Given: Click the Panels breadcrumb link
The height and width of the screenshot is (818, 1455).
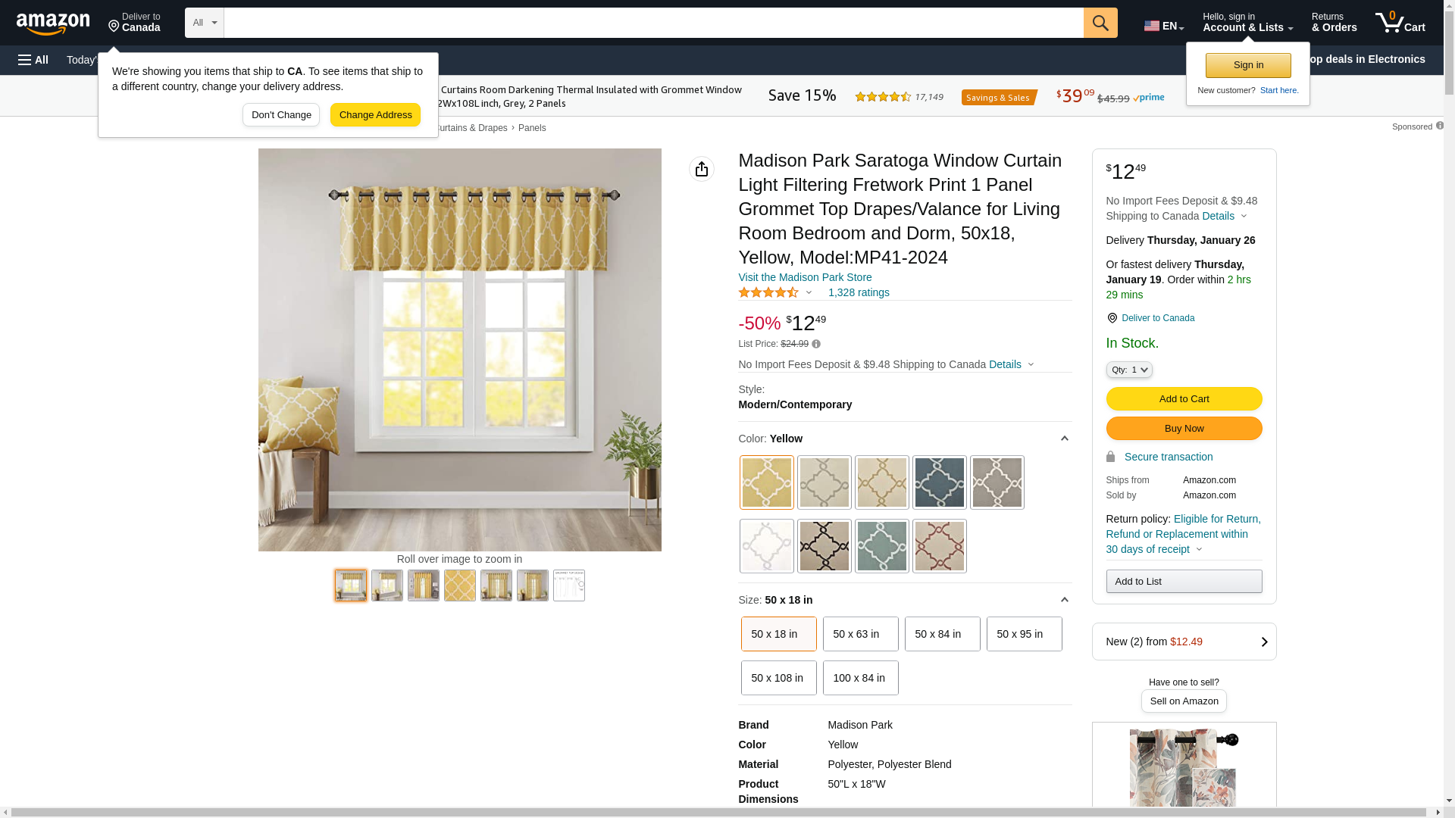Looking at the screenshot, I should click(532, 128).
